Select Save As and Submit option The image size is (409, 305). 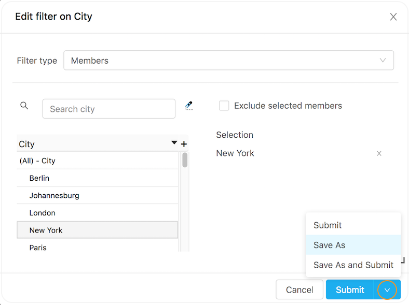coord(353,265)
